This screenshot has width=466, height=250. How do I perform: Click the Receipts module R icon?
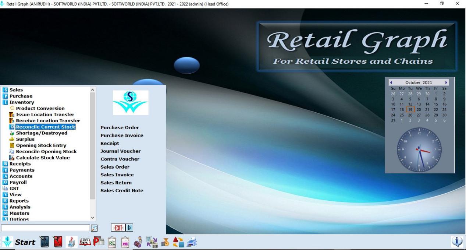pos(6,164)
